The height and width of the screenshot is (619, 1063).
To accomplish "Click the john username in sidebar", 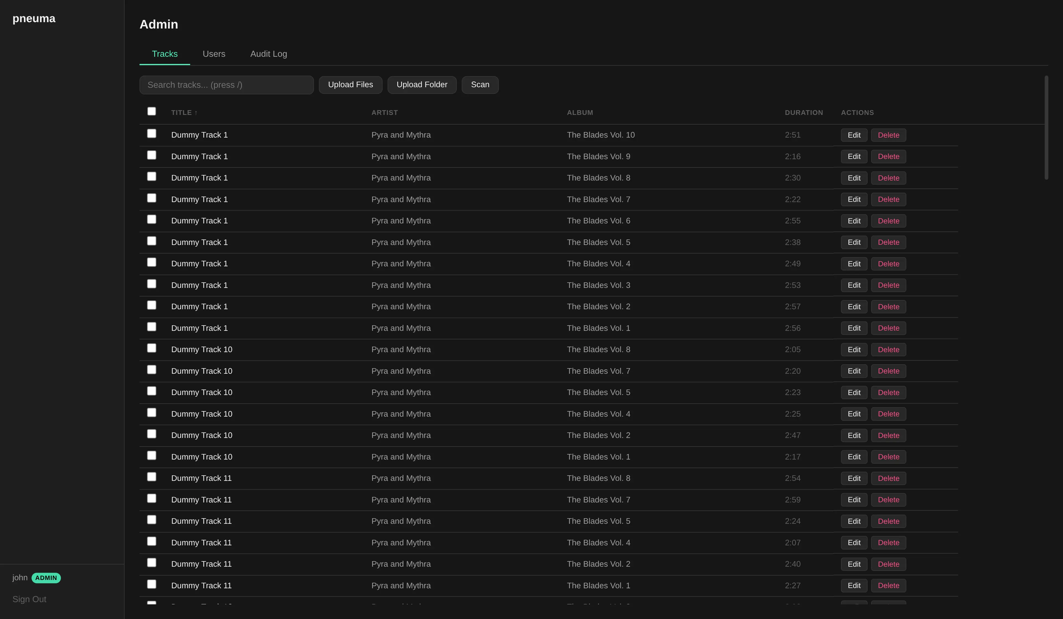I will [x=20, y=578].
